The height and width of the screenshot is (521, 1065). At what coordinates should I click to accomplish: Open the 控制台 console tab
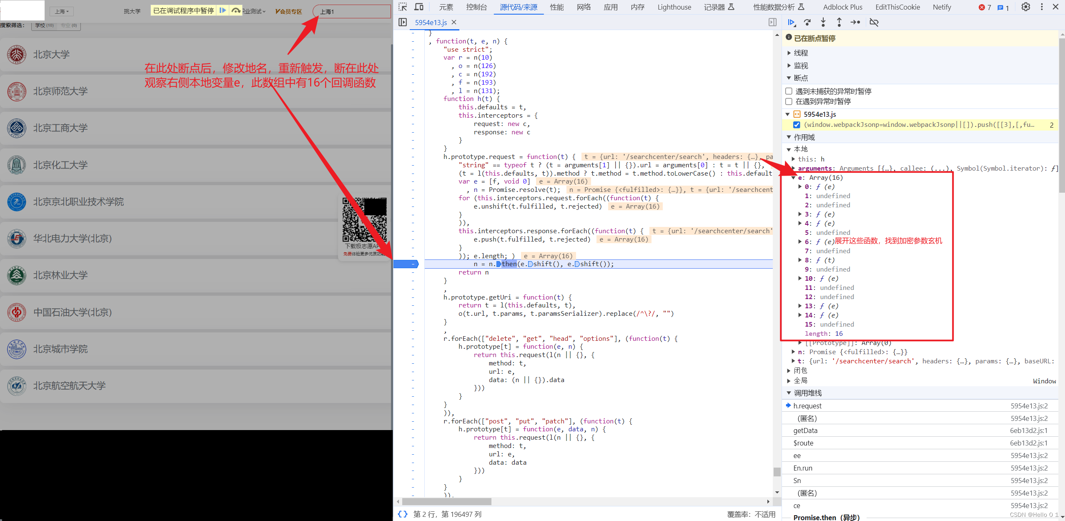pos(476,7)
